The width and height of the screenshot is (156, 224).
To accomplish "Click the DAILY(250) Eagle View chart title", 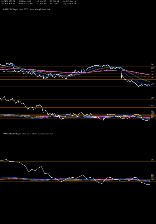I will click(x=26, y=9).
